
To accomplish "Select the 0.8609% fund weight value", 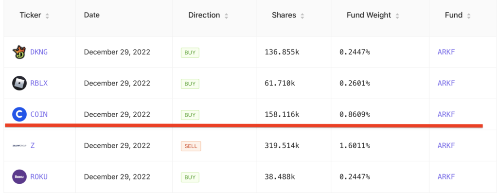I will pyautogui.click(x=355, y=115).
